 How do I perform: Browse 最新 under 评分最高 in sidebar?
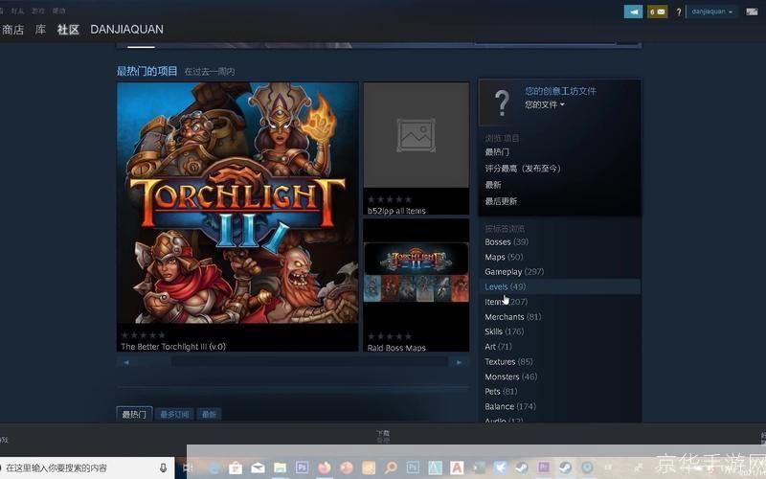(493, 185)
